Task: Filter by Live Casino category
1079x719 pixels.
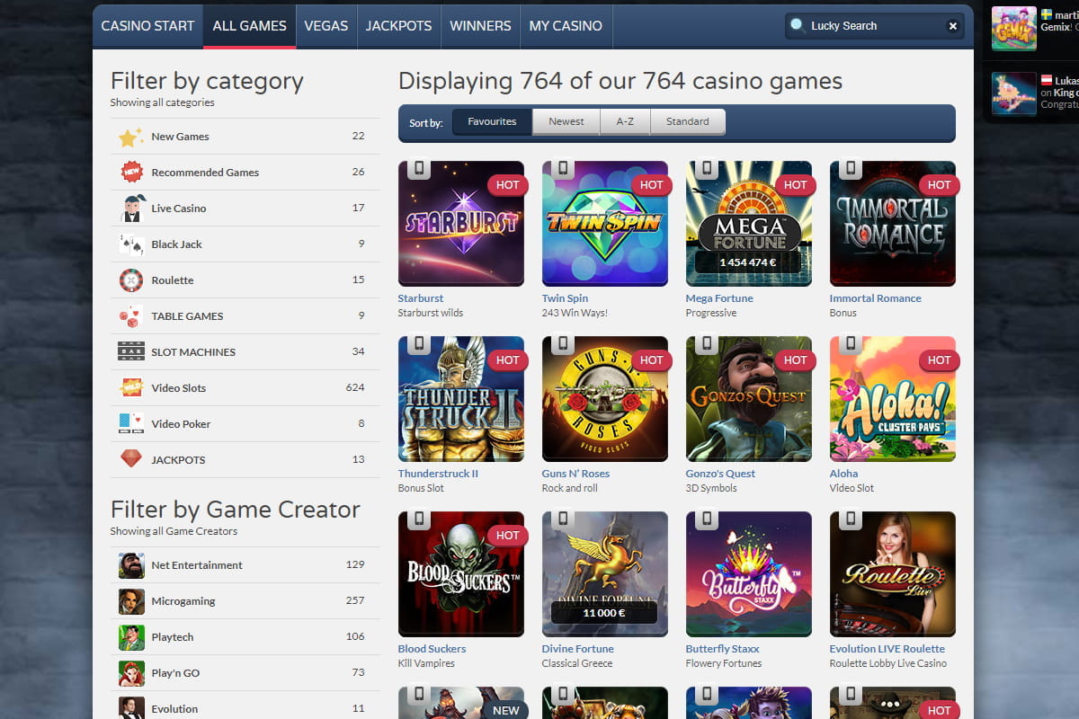Action: pyautogui.click(x=245, y=208)
